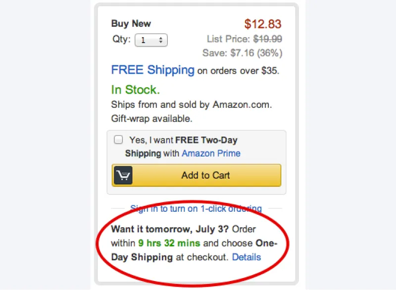
Task: Click the struck-through $19.99 list price
Action: click(268, 39)
